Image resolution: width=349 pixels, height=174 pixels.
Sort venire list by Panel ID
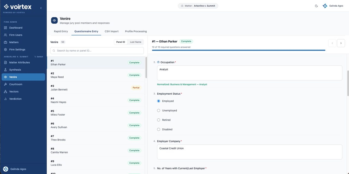[x=121, y=42]
